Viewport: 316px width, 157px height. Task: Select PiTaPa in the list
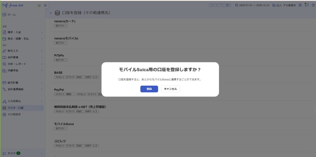pyautogui.click(x=59, y=55)
